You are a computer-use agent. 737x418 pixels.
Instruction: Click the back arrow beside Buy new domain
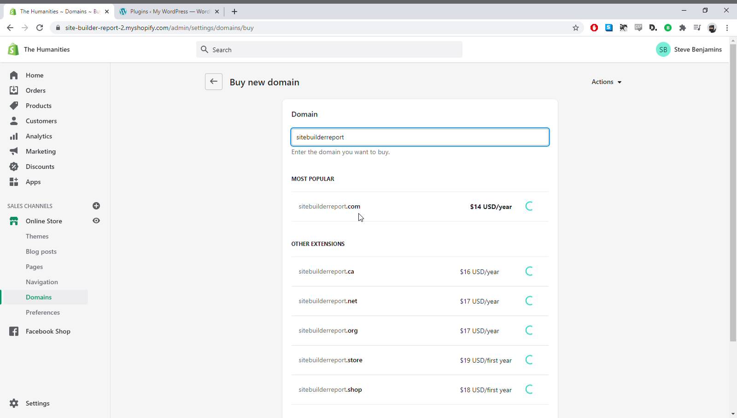tap(214, 82)
